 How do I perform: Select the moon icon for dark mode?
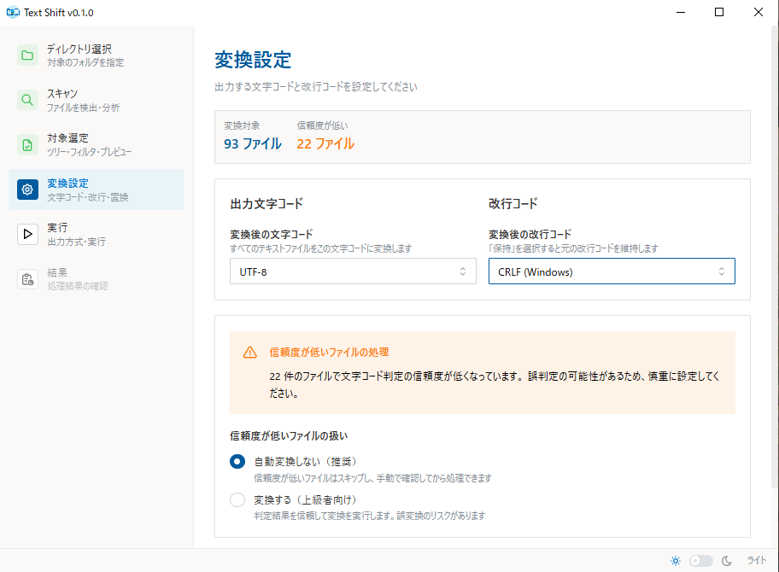pyautogui.click(x=727, y=561)
